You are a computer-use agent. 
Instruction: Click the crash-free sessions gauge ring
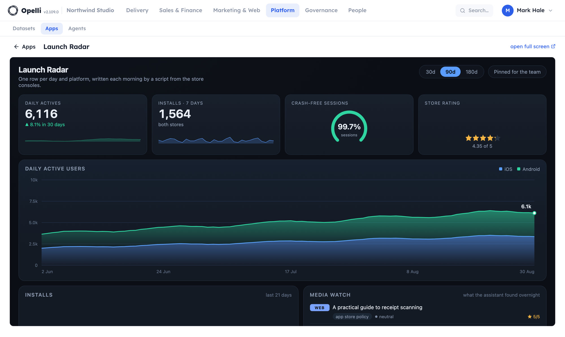pyautogui.click(x=349, y=126)
